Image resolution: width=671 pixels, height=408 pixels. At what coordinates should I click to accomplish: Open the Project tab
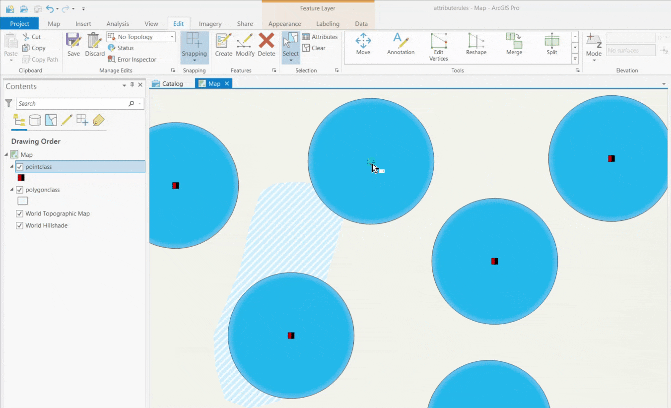20,23
